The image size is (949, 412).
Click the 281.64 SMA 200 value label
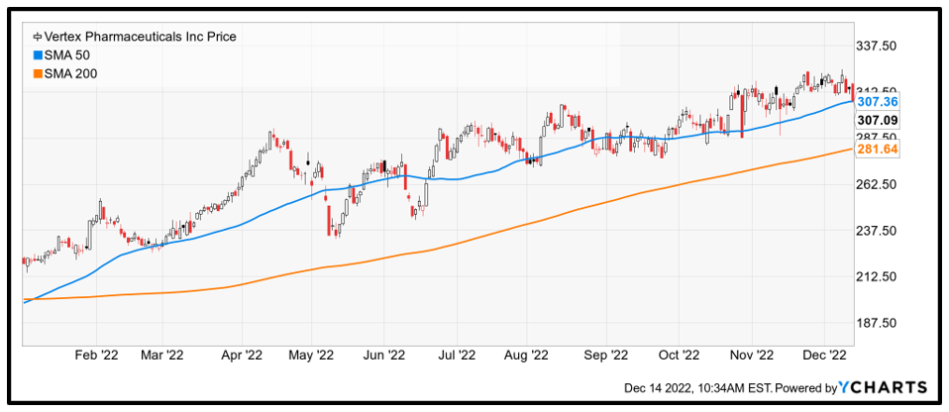[x=878, y=149]
